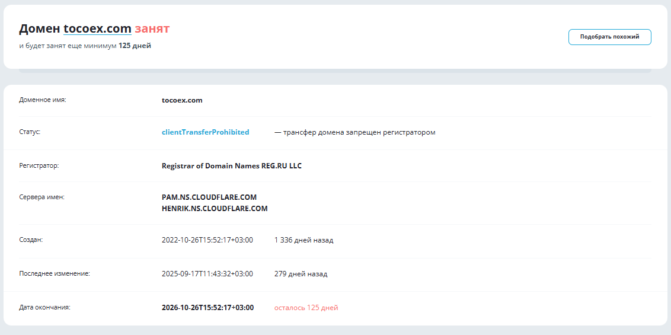Click the 'Статус:' label
Screen dimensions: 671x335
30,132
